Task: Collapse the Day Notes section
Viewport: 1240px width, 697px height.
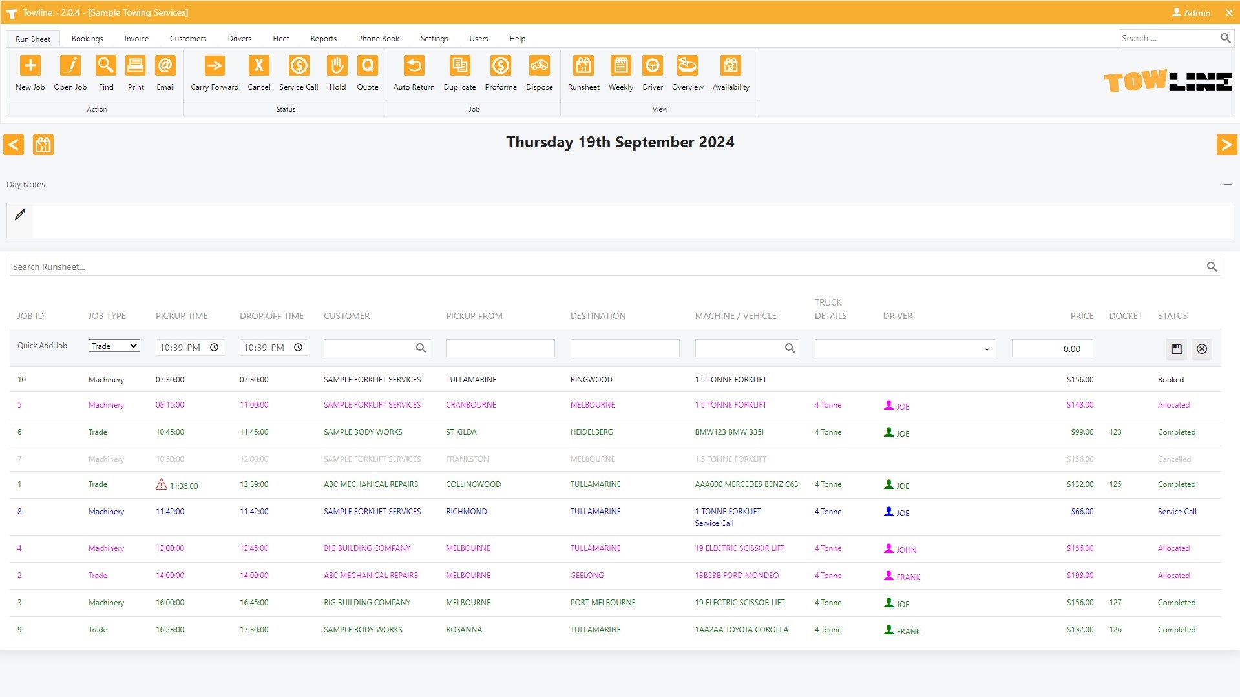Action: 1227,185
